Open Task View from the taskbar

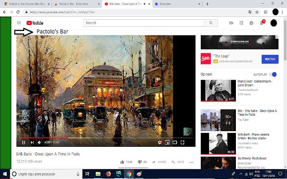tap(87, 174)
